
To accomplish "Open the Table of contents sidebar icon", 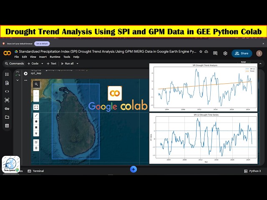I will tap(7, 74).
